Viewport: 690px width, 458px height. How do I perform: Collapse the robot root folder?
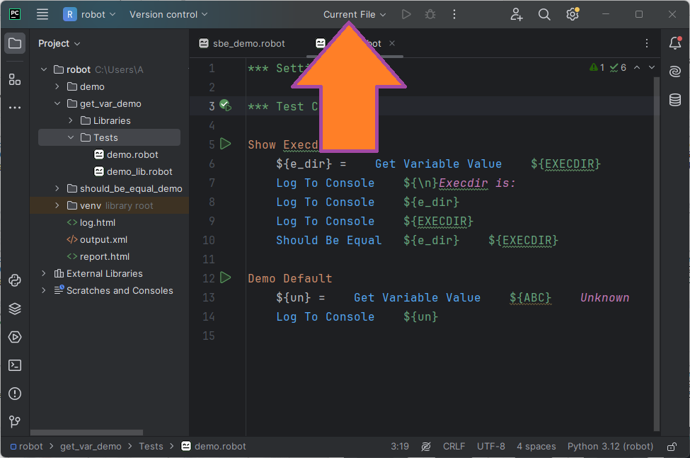tap(44, 69)
